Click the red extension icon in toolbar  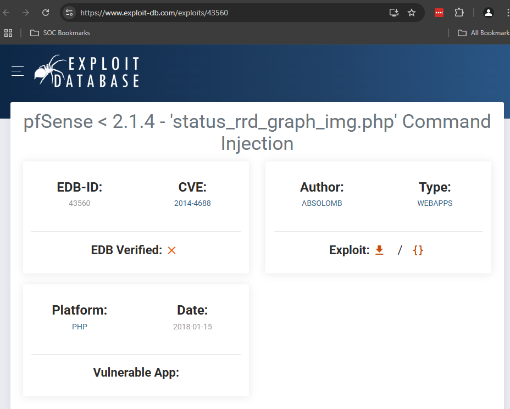(439, 13)
